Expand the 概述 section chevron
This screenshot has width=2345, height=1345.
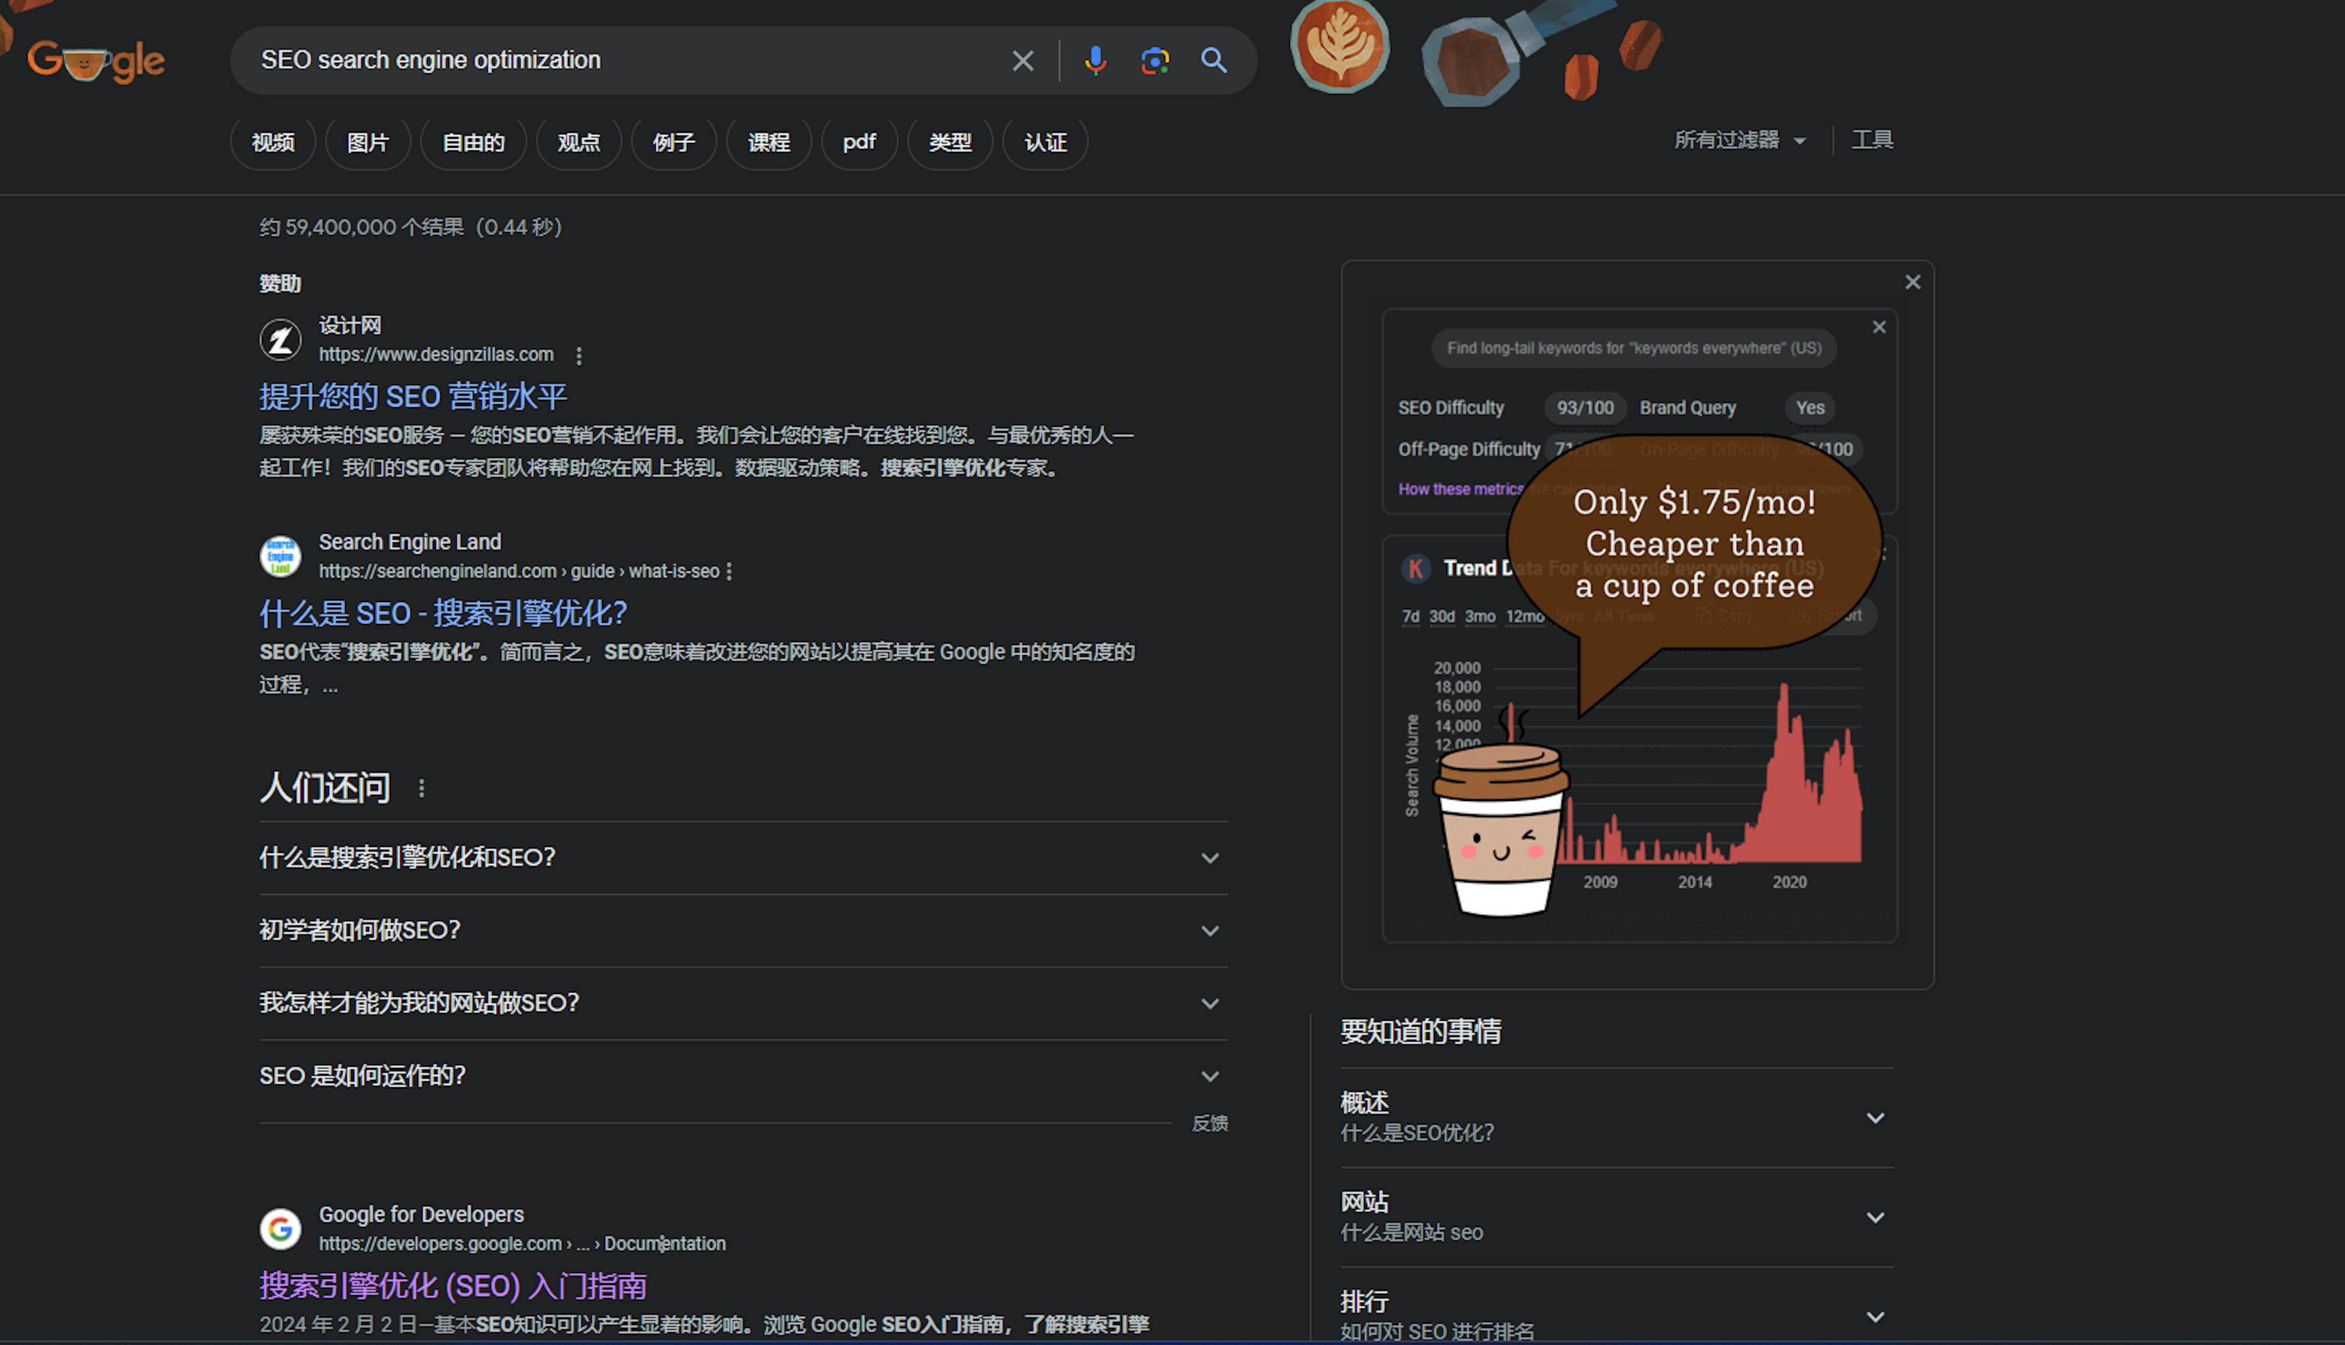click(x=1875, y=1118)
